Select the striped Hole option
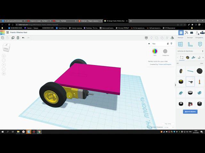Viewport: 205px width, 153px height. point(165,51)
